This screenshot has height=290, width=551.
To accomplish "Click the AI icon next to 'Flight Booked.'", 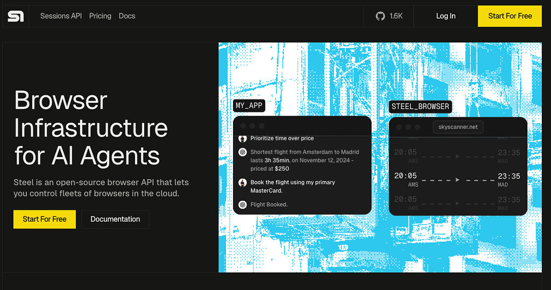I will [x=242, y=204].
